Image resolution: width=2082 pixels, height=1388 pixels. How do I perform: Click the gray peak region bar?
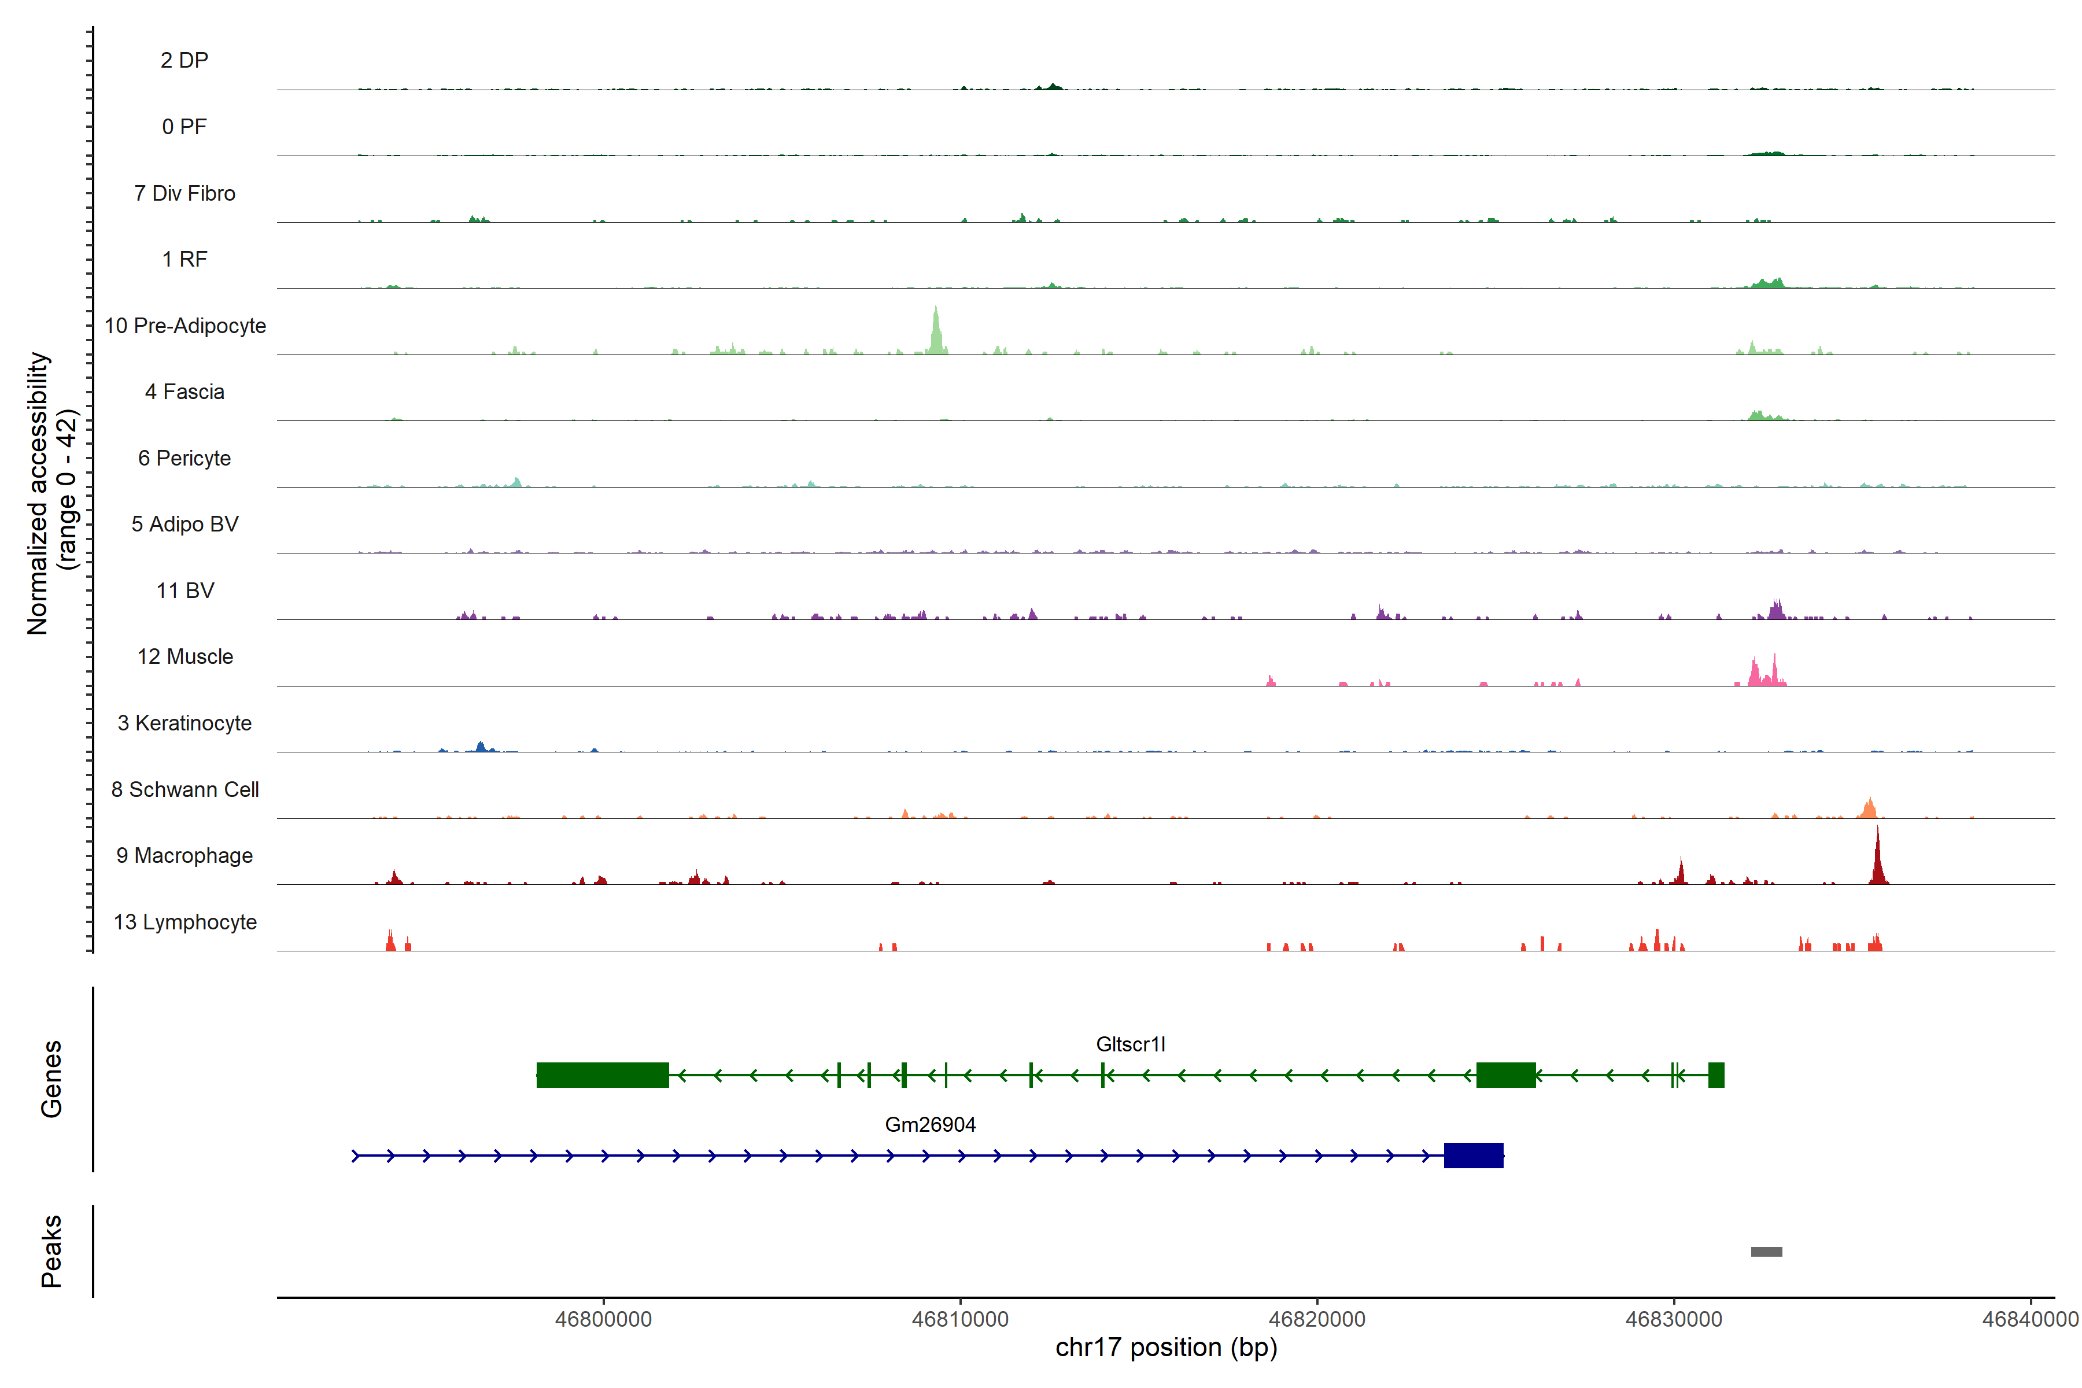1766,1252
